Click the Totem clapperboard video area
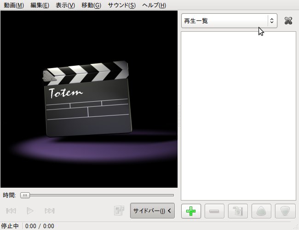299x230 pixels. [x=89, y=99]
